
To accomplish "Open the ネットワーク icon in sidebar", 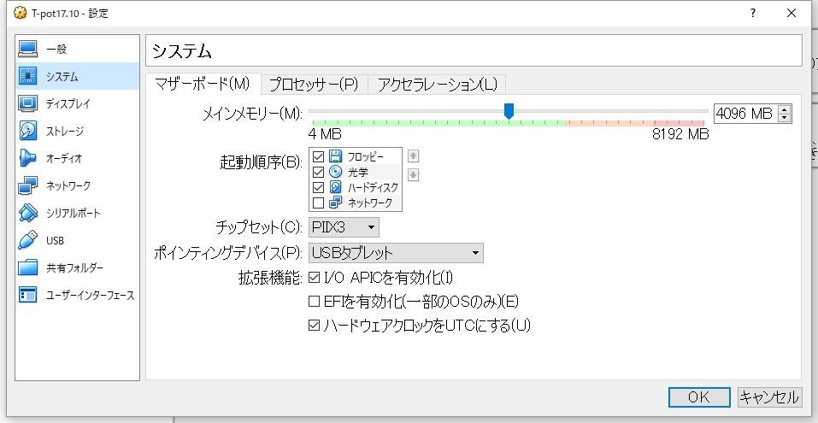I will pyautogui.click(x=27, y=185).
